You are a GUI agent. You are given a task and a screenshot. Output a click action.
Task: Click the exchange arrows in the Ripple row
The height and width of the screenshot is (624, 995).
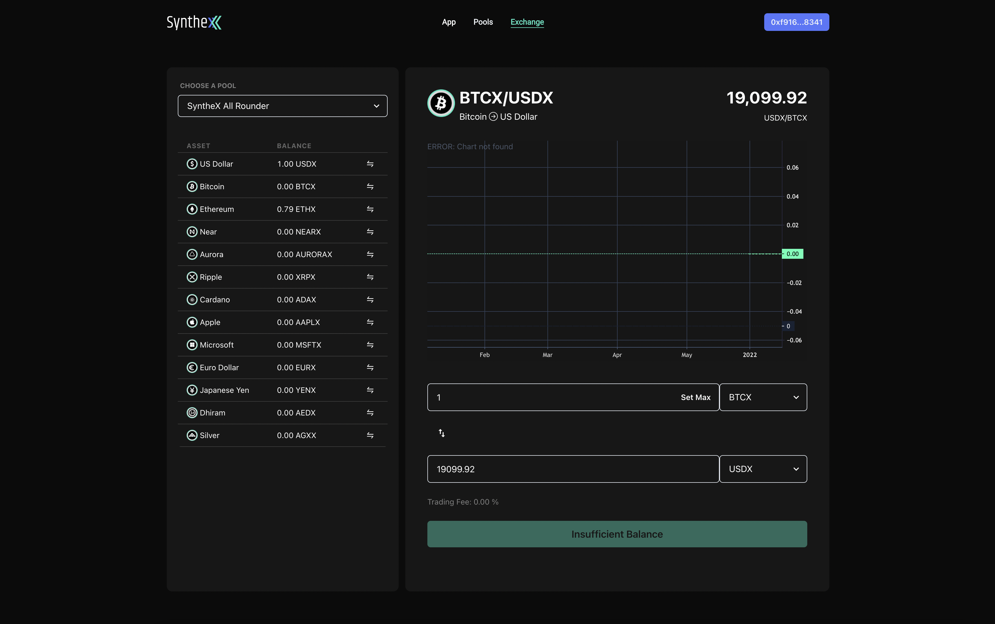[x=370, y=277]
